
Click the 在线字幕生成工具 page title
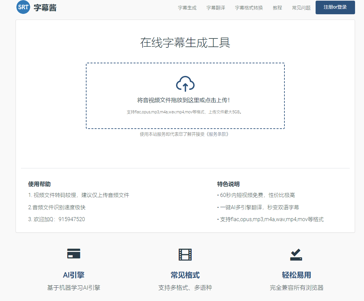click(x=185, y=43)
